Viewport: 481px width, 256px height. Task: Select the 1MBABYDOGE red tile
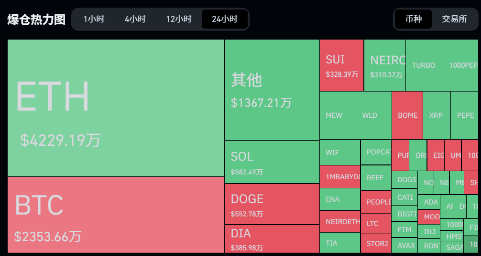click(x=340, y=176)
